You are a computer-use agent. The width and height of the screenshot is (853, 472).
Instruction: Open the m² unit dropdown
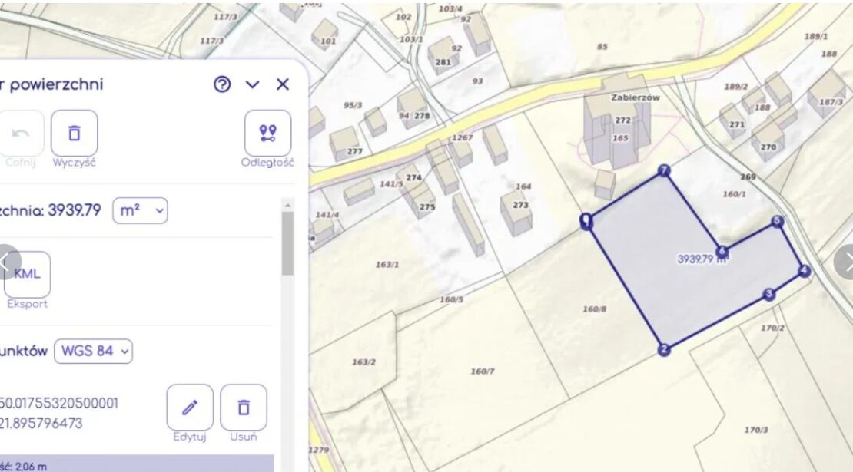click(140, 210)
